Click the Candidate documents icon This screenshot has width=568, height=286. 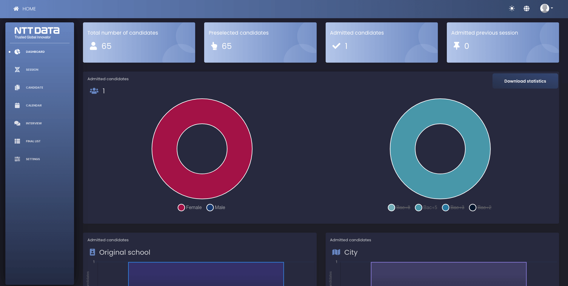point(17,87)
